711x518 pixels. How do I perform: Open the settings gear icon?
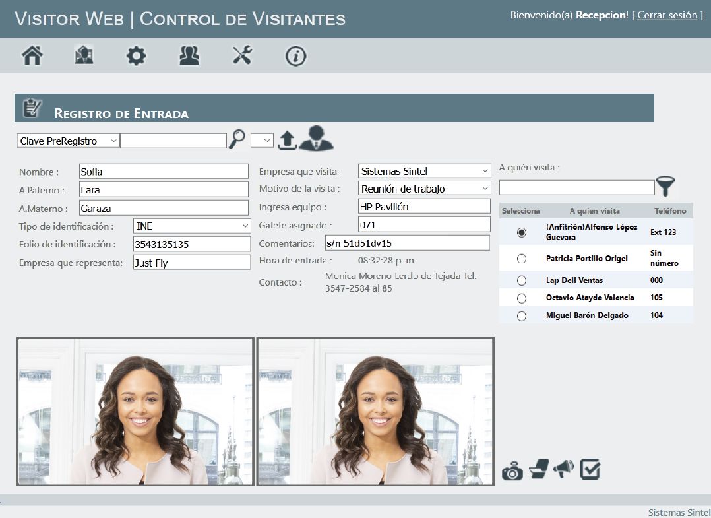click(x=137, y=56)
